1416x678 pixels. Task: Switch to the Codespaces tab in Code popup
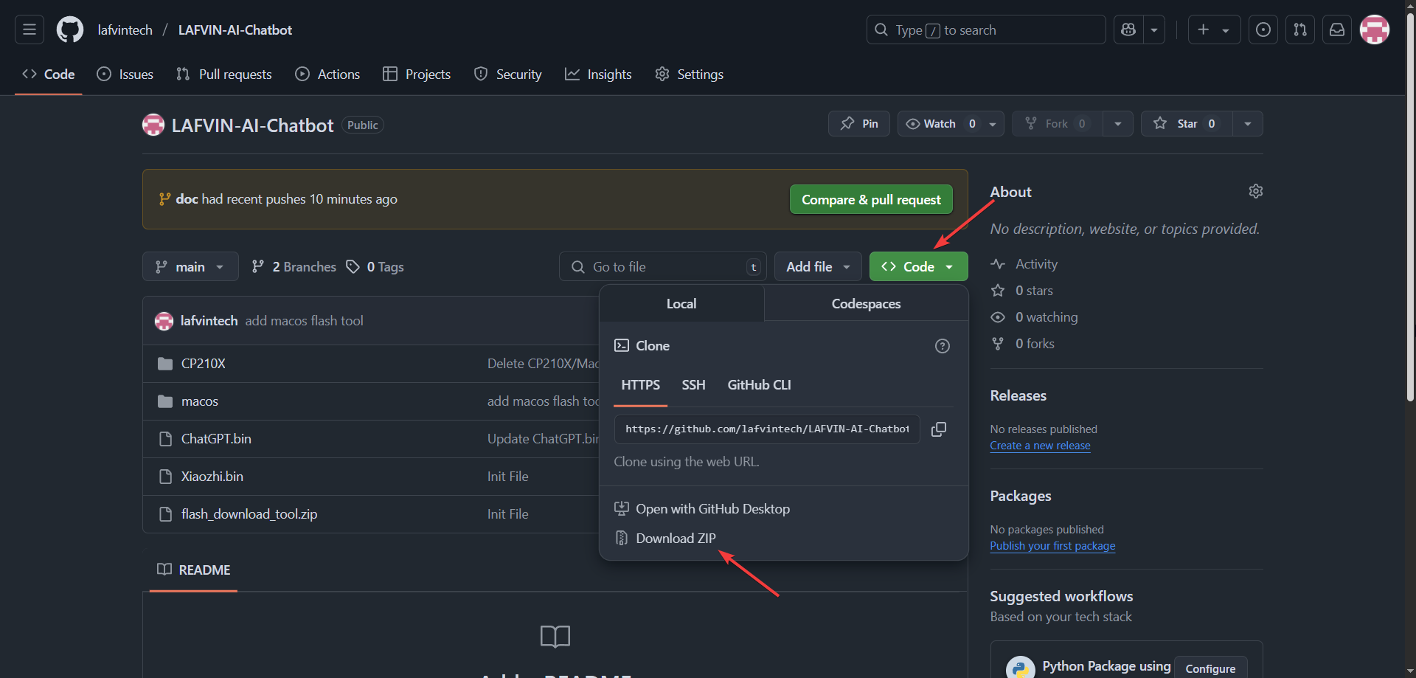click(866, 304)
